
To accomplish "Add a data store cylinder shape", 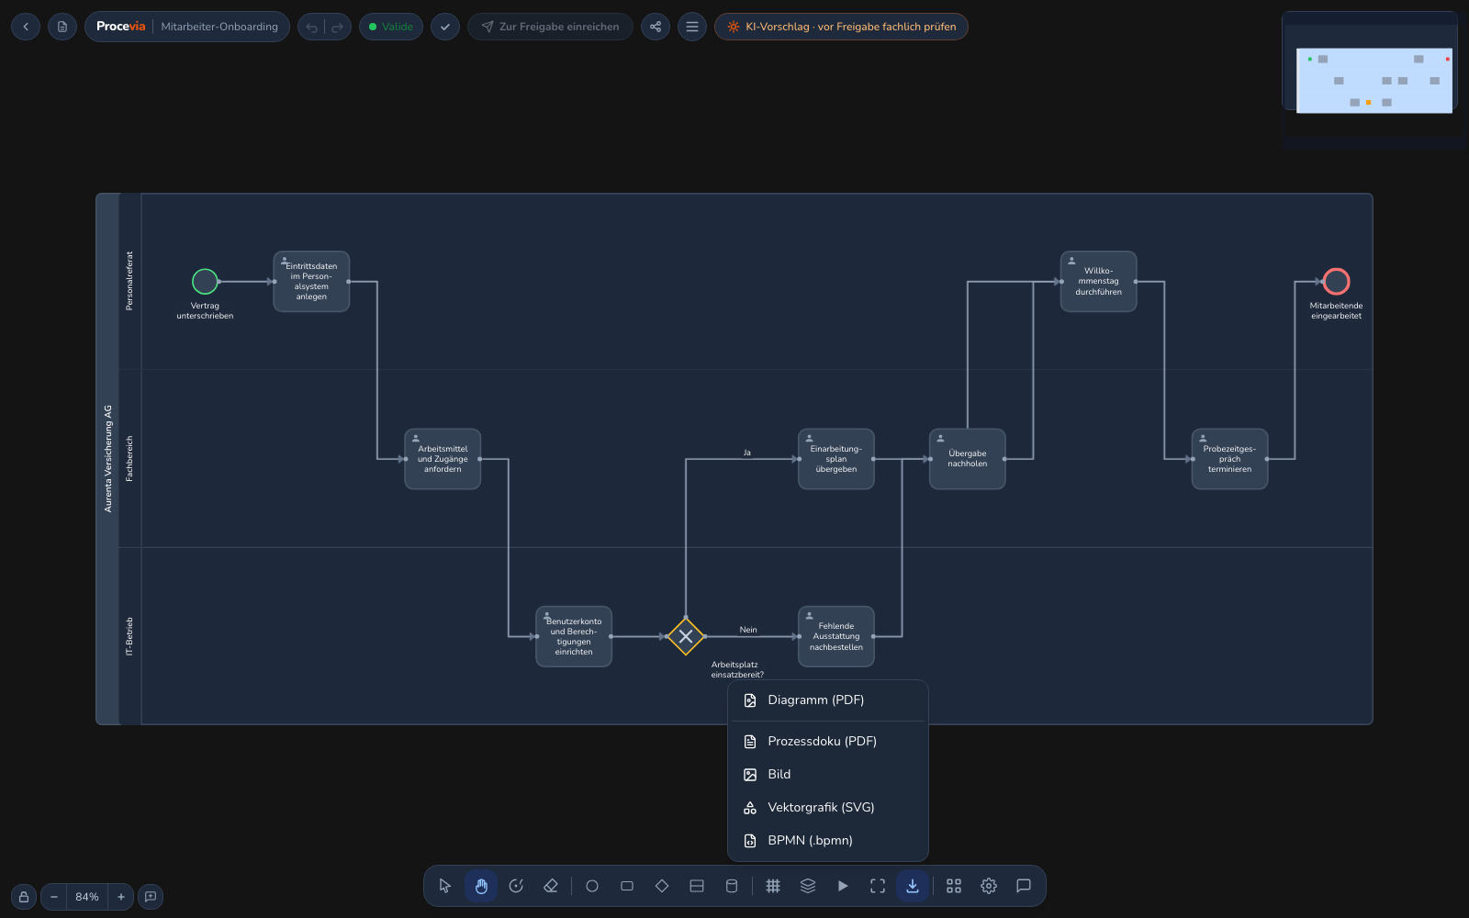I will pos(732,886).
